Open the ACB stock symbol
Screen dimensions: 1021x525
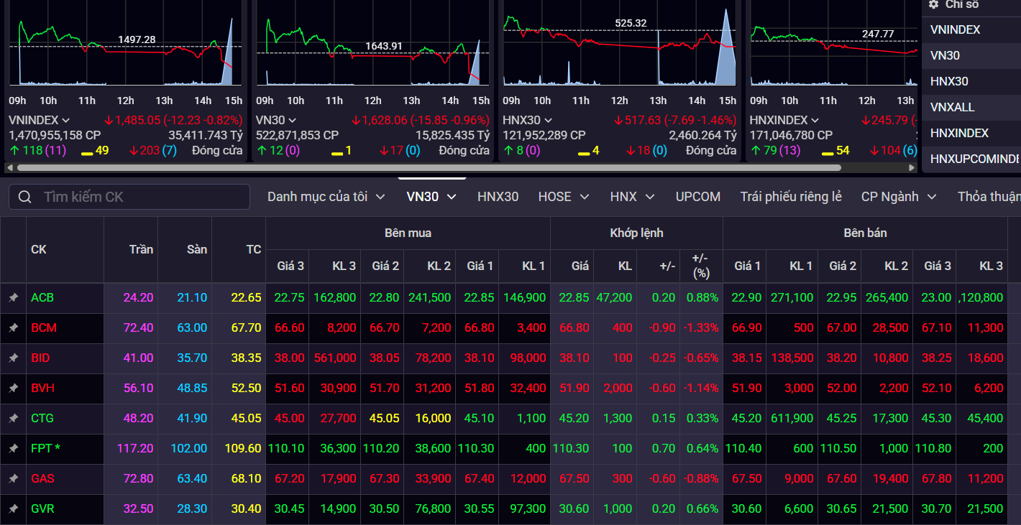click(42, 297)
